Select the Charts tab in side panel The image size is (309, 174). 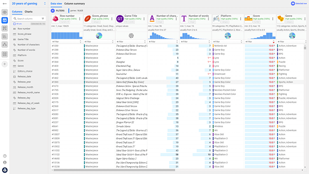[x=28, y=12]
